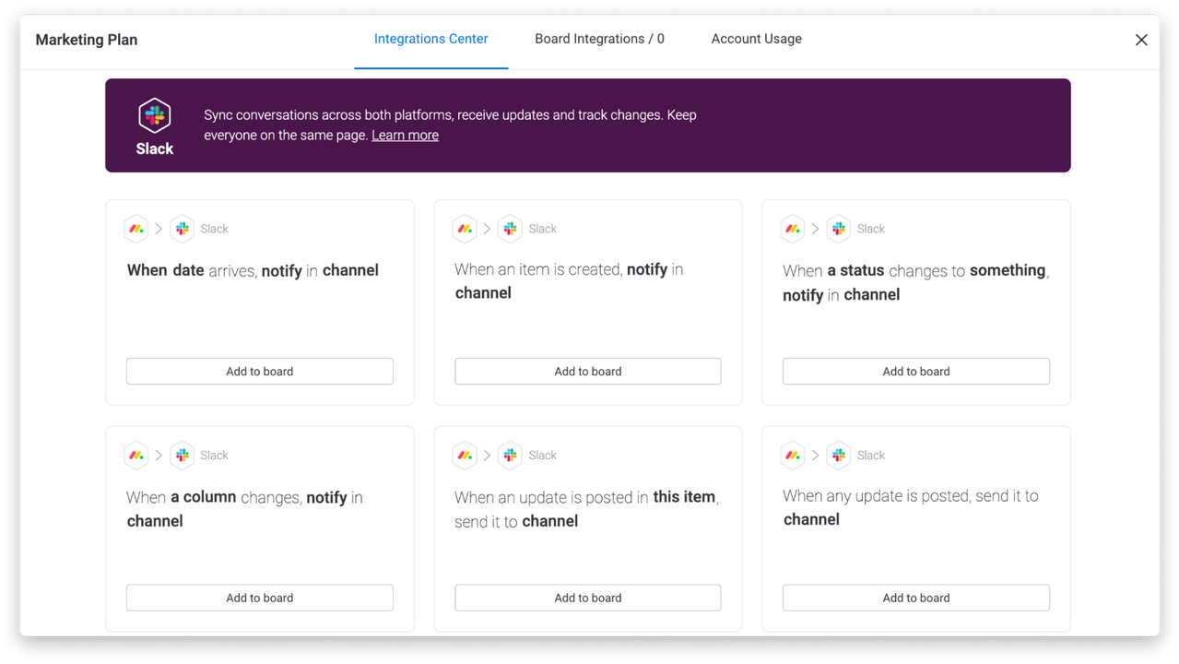The height and width of the screenshot is (664, 1179).
Task: Click the monday icon on the date-arrives card
Action: 136,229
